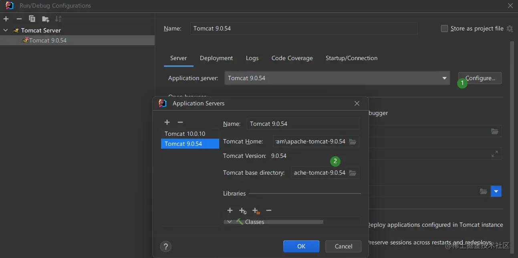This screenshot has height=258, width=518.
Task: Switch to the Deployment tab
Action: pyautogui.click(x=216, y=58)
